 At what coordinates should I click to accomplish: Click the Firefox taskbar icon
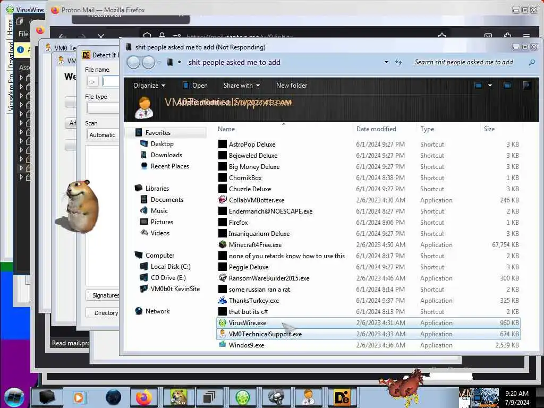[x=143, y=397]
